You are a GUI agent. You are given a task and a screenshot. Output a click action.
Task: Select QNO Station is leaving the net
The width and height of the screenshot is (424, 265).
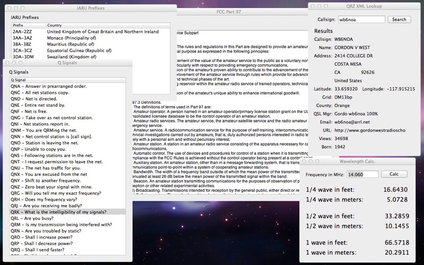pos(68,143)
